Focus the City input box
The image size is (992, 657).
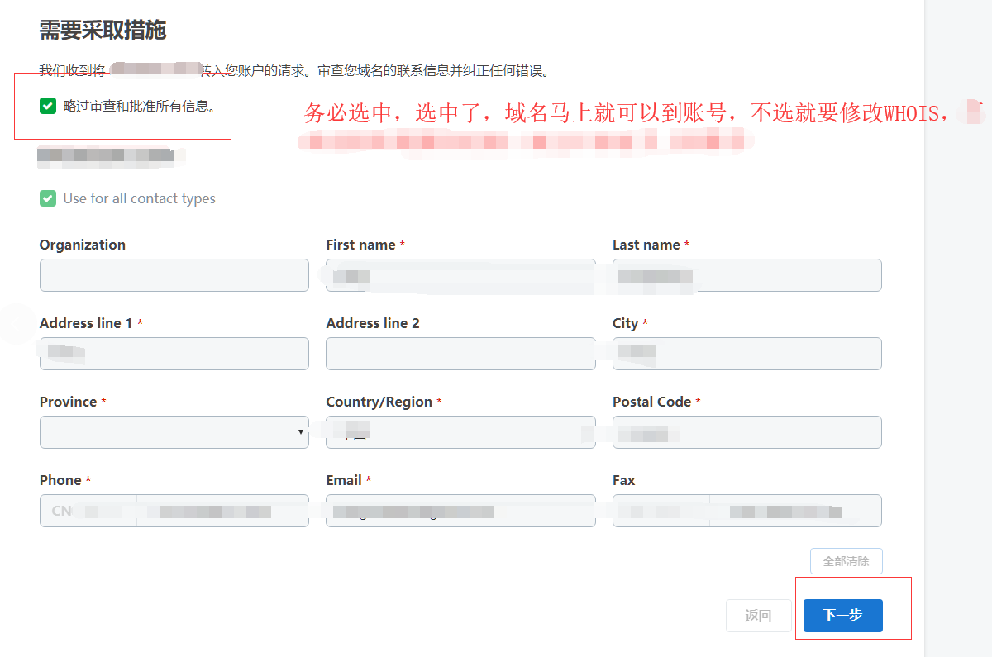tap(746, 354)
